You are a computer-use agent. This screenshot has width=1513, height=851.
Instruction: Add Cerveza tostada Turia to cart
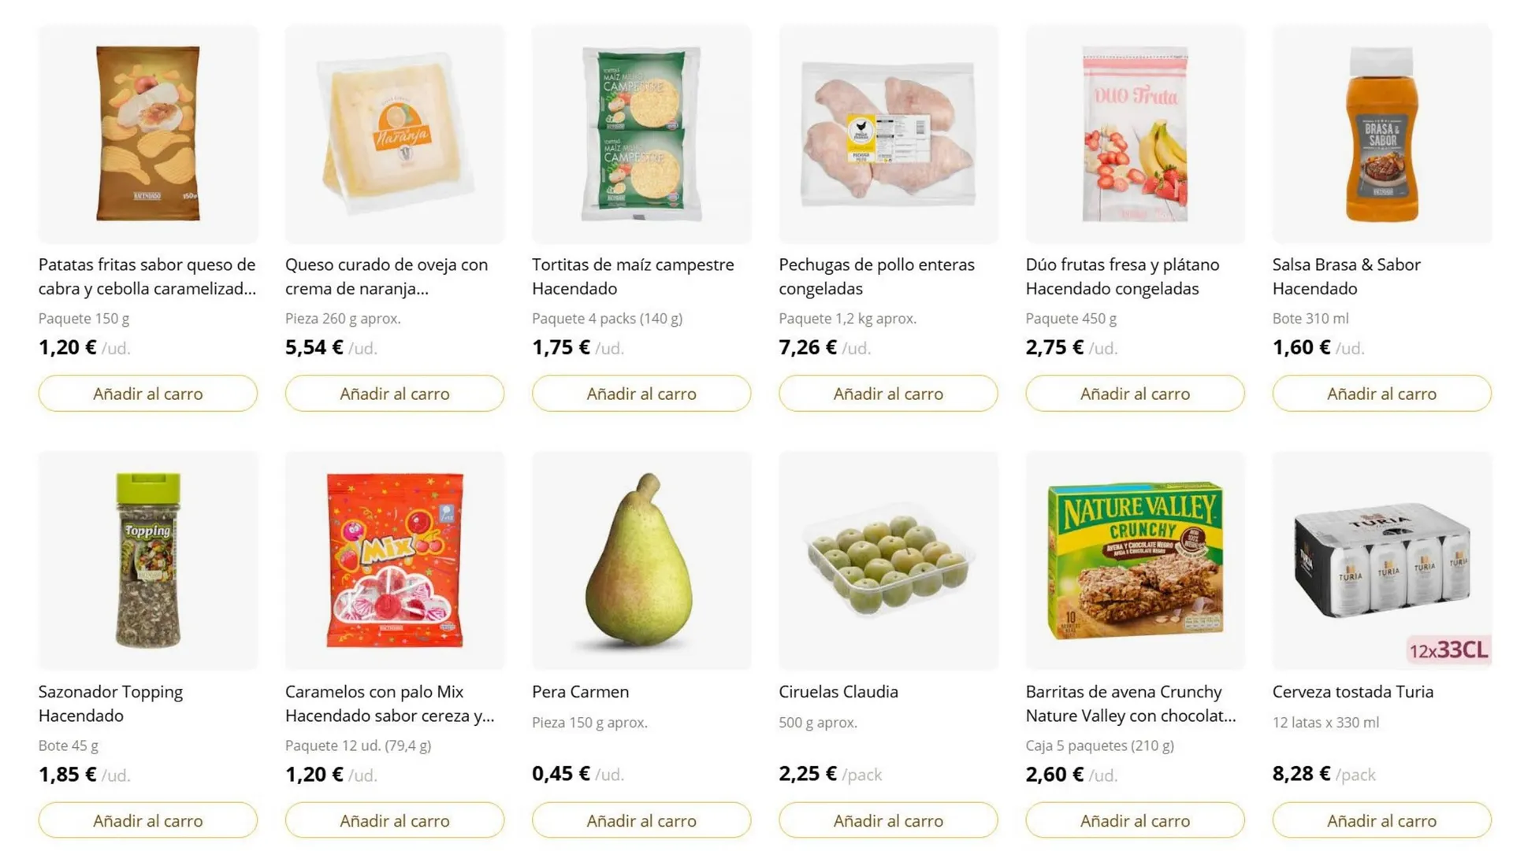click(1381, 821)
